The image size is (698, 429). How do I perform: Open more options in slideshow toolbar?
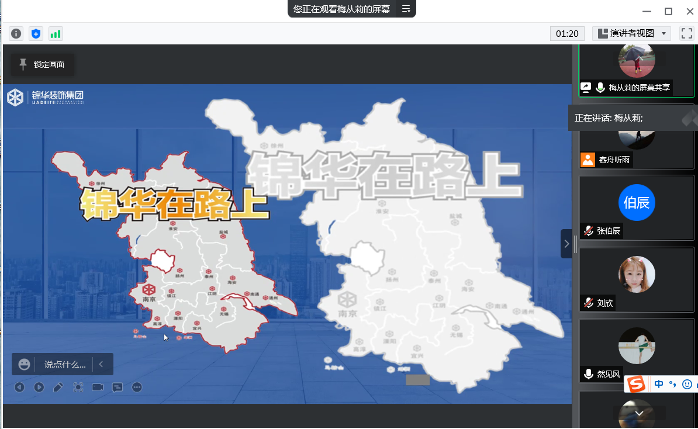[137, 387]
